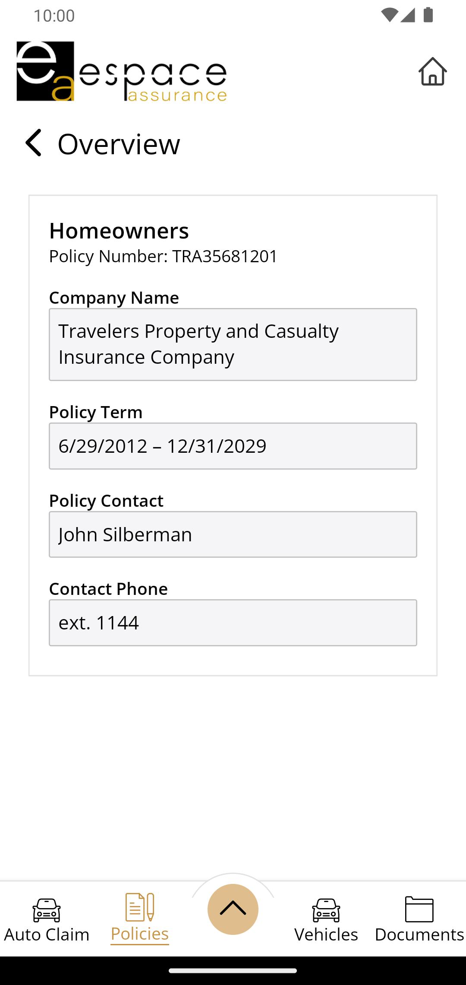Tap the home icon in header
This screenshot has height=985, width=466.
pos(432,71)
